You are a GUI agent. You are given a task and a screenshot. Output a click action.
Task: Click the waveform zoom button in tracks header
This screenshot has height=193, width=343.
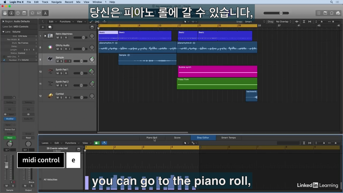point(297,21)
